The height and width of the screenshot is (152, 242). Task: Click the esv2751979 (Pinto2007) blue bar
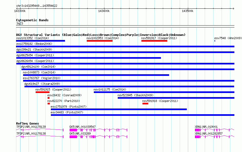pos(119,109)
